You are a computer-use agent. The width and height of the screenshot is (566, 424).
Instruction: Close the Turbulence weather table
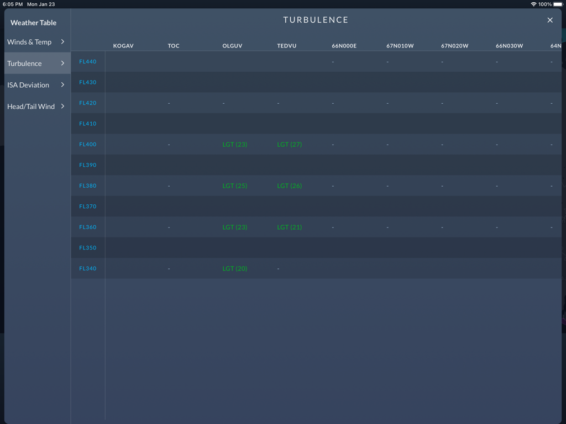(x=550, y=20)
